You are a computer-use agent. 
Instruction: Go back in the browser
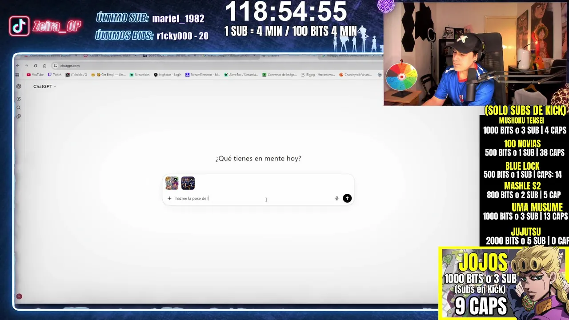(18, 66)
